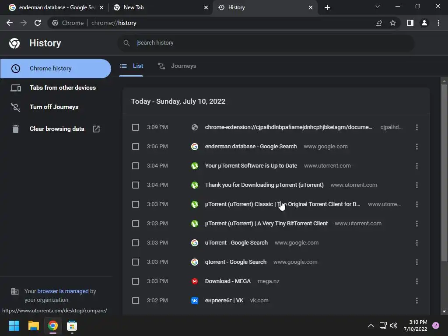Open Microsoft Store from taskbar
Viewport: 448px width, 336px height.
pyautogui.click(x=72, y=325)
